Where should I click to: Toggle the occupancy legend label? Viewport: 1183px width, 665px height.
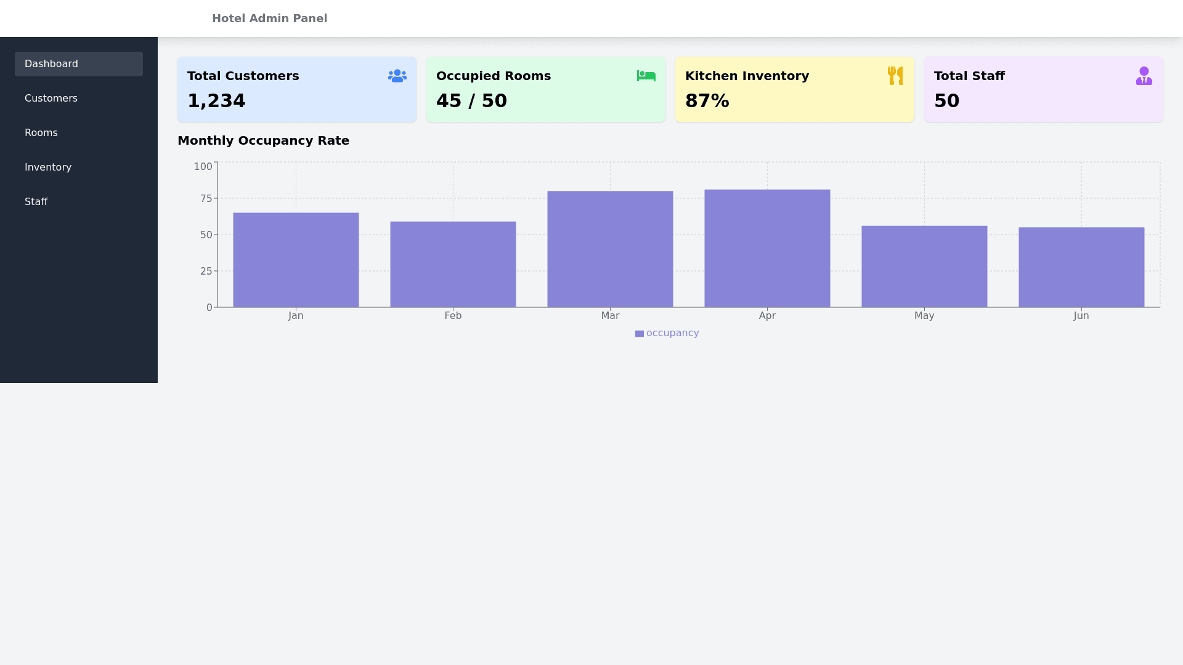(672, 333)
